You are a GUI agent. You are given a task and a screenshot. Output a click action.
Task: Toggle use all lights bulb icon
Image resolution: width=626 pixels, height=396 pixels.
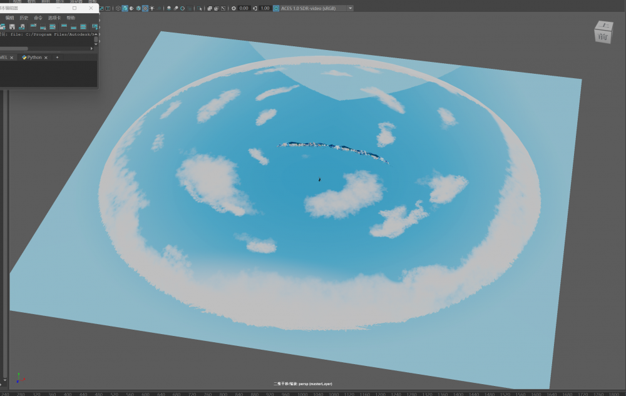[152, 8]
